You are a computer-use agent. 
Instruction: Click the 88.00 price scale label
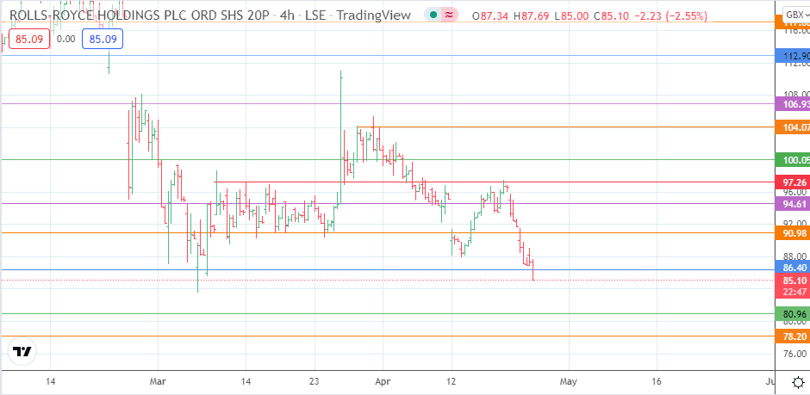[x=795, y=256]
